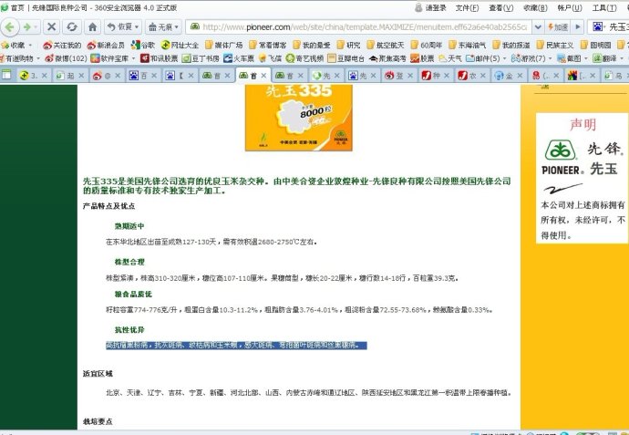Open the 无痕 private mode dropdown

[163, 26]
